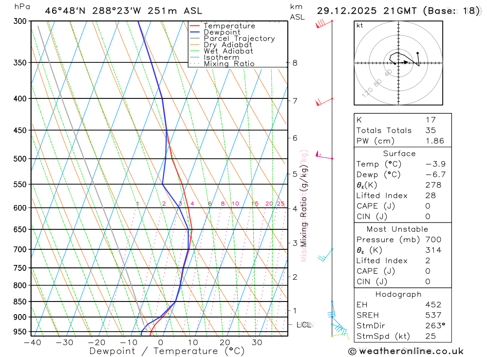Viewport: 487px width, 357px height.
Task: Click the Most Unstable Lifted Index value 2
Action: point(428,261)
